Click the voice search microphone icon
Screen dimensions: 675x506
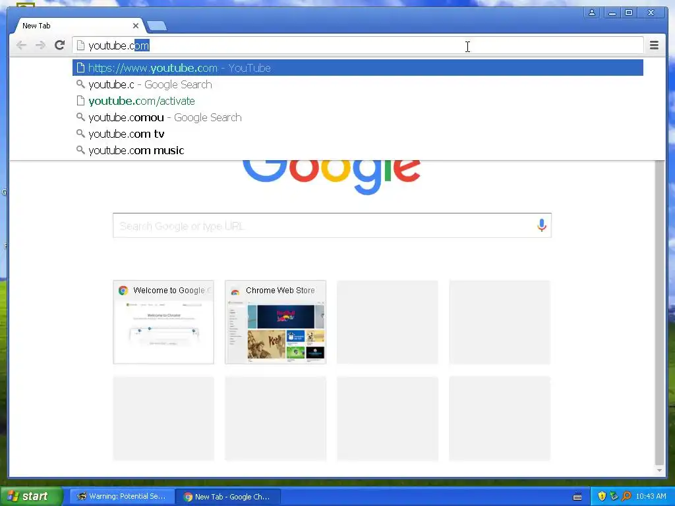[x=542, y=225]
